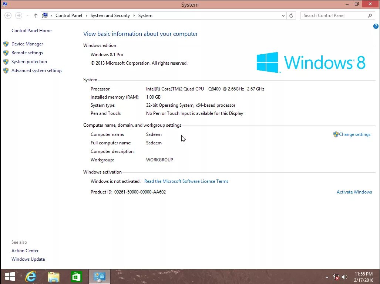Open Control Panel Home

point(31,30)
